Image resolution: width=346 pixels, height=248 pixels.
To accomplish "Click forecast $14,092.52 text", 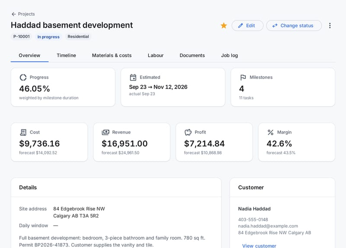I will click(38, 153).
